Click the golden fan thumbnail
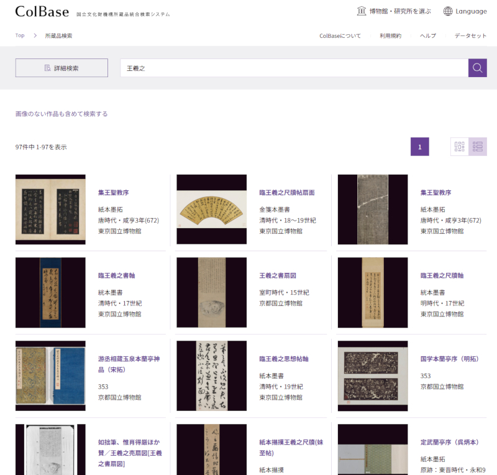 coord(211,210)
